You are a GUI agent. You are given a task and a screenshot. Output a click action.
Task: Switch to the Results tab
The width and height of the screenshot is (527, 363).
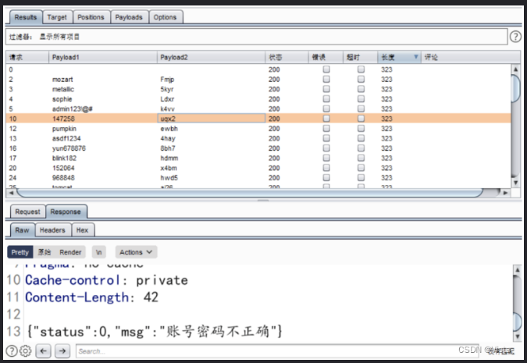(x=26, y=17)
